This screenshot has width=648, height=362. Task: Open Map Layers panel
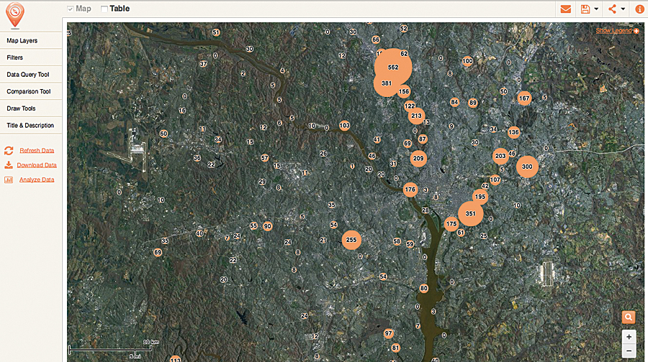click(31, 40)
